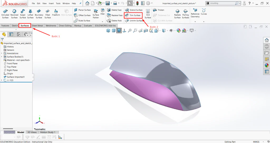
Task: Open the Design Library in the task pane
Action: [267, 47]
